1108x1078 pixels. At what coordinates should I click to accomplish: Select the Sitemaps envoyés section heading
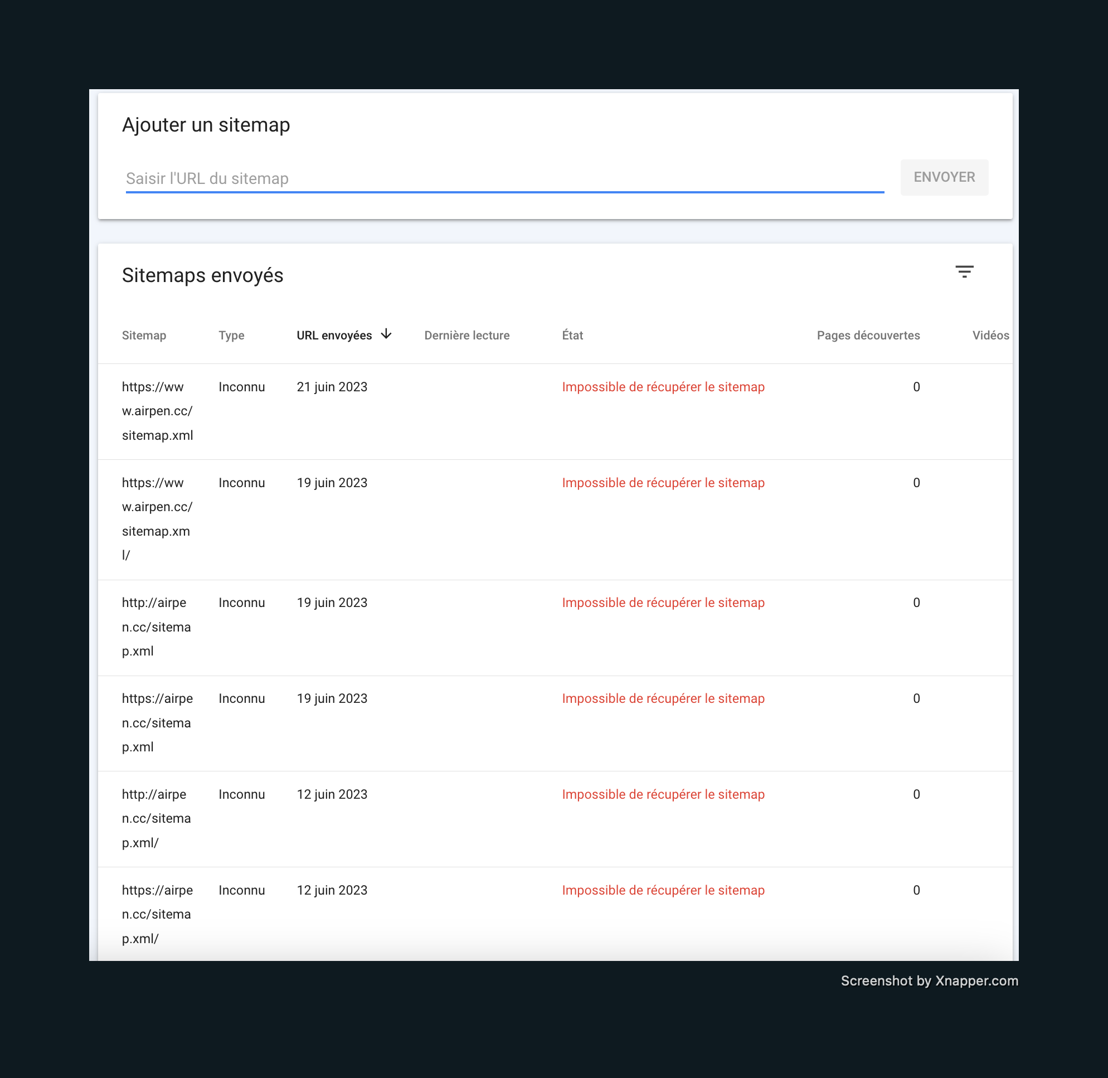[x=202, y=276]
